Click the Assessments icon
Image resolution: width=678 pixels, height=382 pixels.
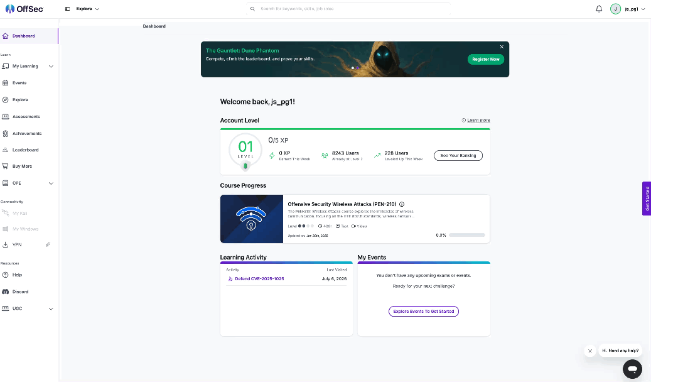coord(5,116)
